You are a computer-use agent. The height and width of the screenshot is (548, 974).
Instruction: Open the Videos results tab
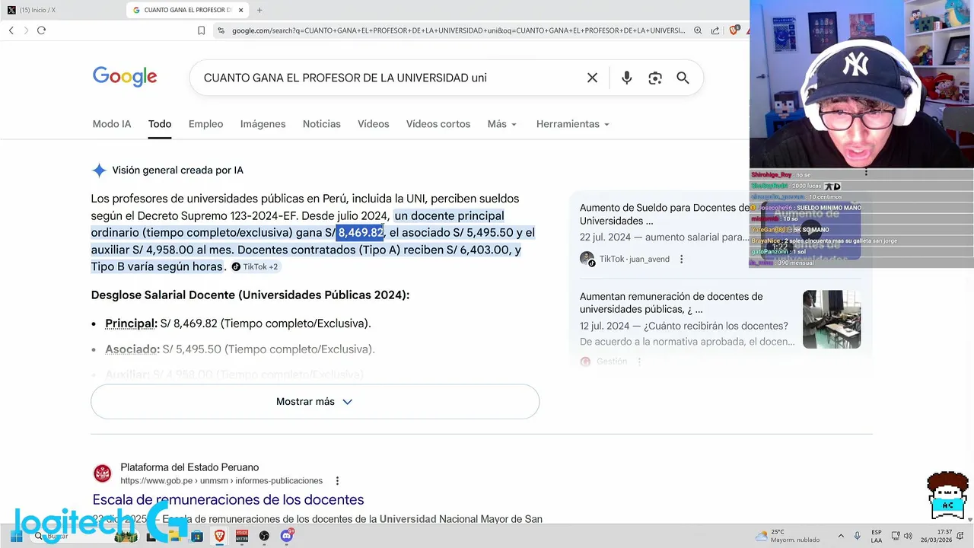point(373,124)
